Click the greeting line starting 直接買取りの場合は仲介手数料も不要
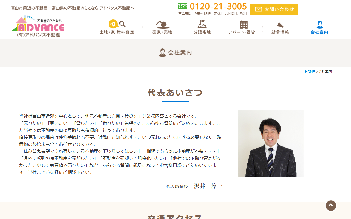351x219 pixels. pyautogui.click(x=120, y=137)
